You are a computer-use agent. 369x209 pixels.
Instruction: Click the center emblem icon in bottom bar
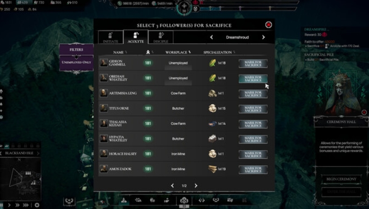pyautogui.click(x=184, y=200)
